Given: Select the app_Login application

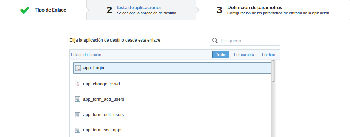Looking at the screenshot, I should coord(172,68).
